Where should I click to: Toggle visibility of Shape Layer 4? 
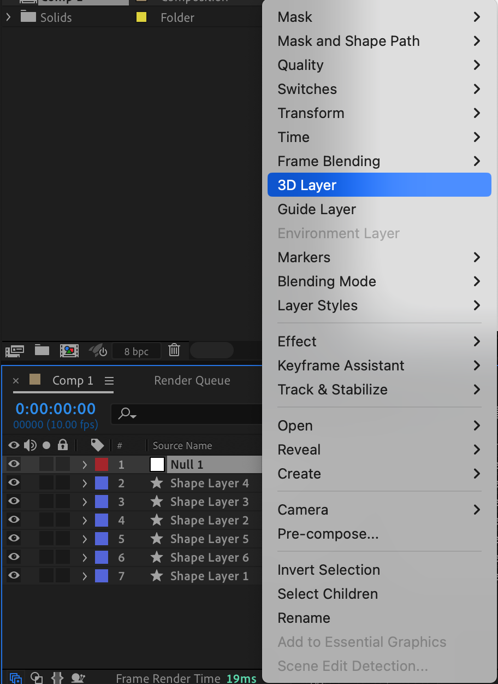coord(14,483)
